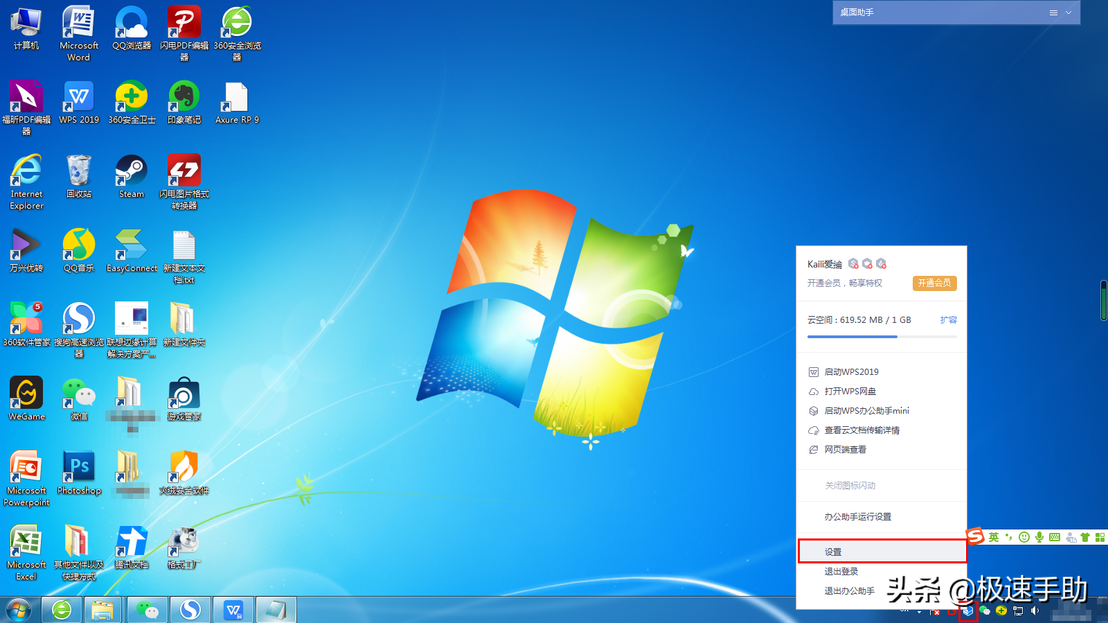Viewport: 1108px width, 623px height.
Task: Select 360安全浏览器 desktop icon
Action: coord(237,33)
